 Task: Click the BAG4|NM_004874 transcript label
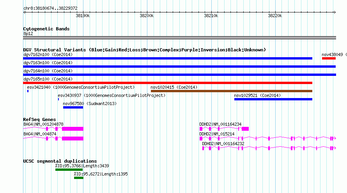coord(40,134)
